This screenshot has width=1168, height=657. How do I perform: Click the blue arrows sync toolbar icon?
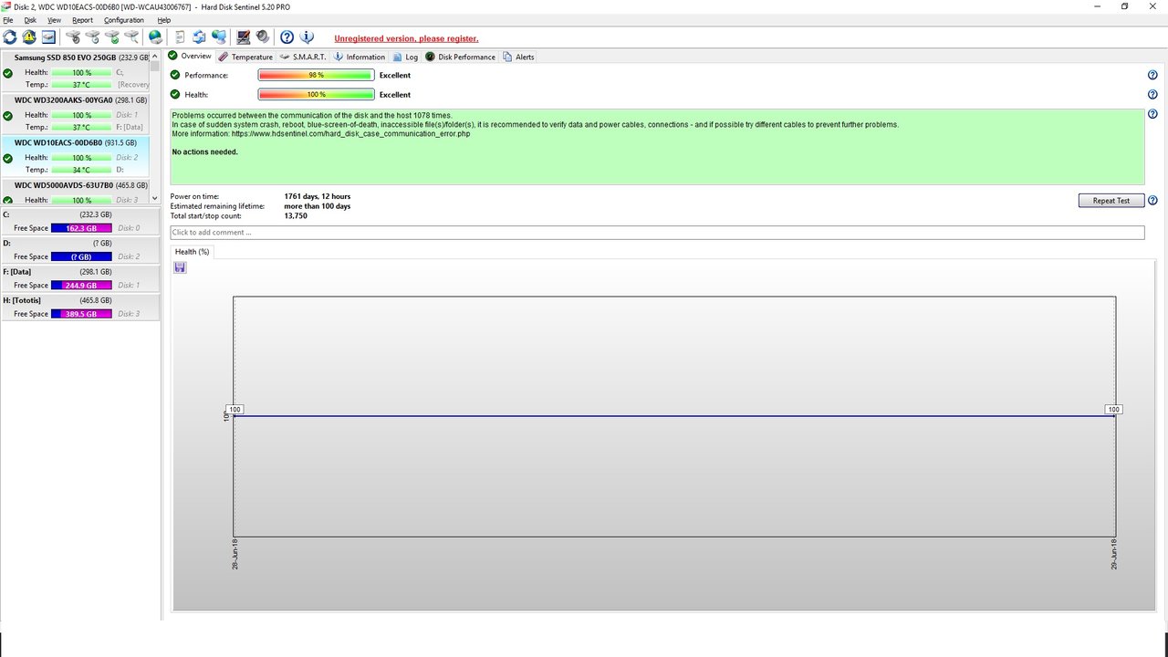pos(199,37)
